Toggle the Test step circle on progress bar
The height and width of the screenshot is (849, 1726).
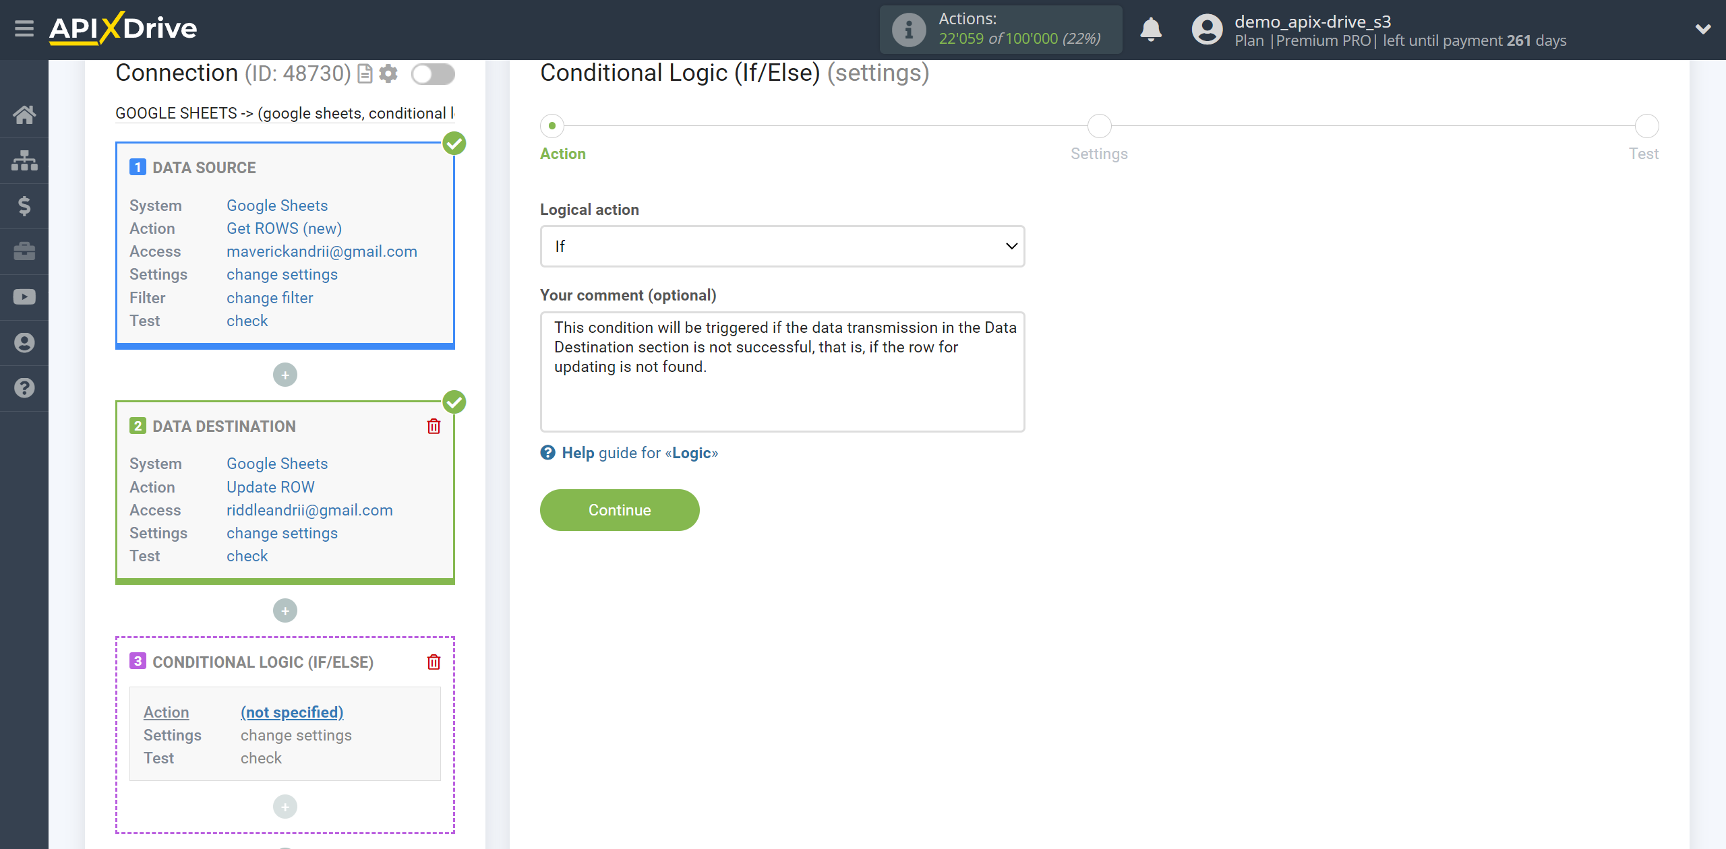click(x=1646, y=125)
